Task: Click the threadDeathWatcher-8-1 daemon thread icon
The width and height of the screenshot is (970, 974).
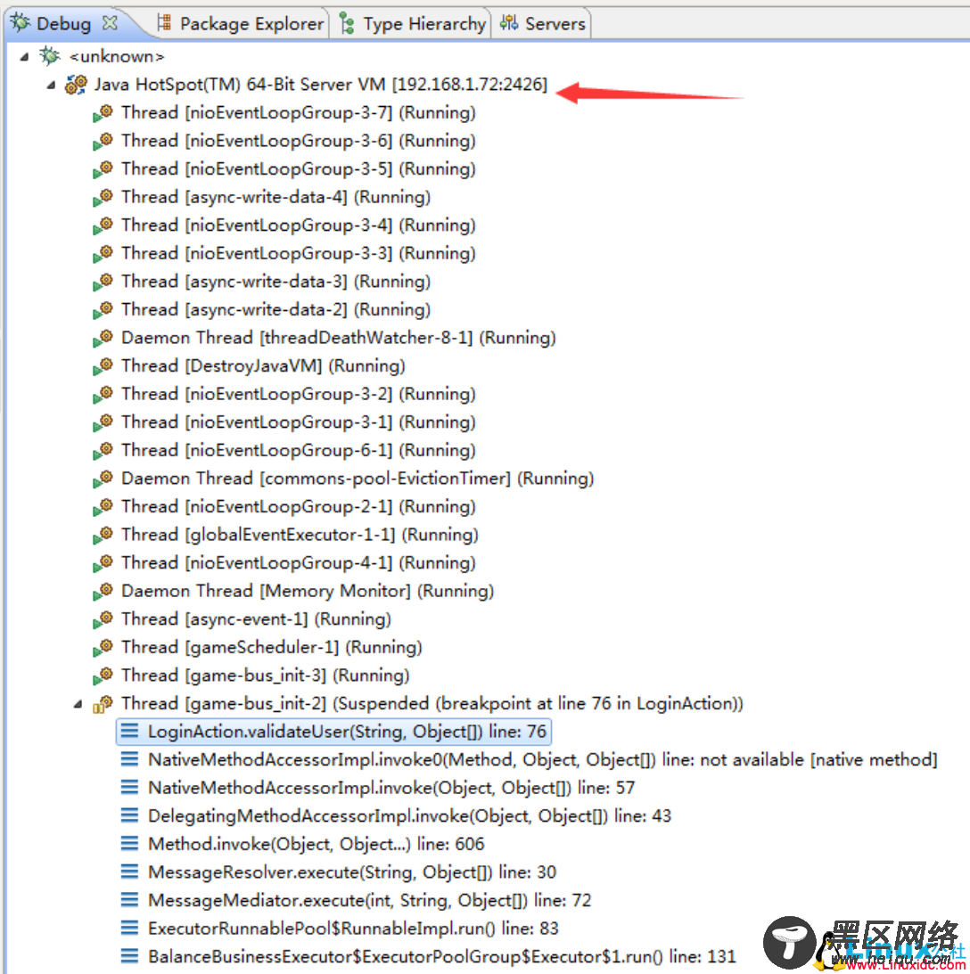Action: pos(103,338)
